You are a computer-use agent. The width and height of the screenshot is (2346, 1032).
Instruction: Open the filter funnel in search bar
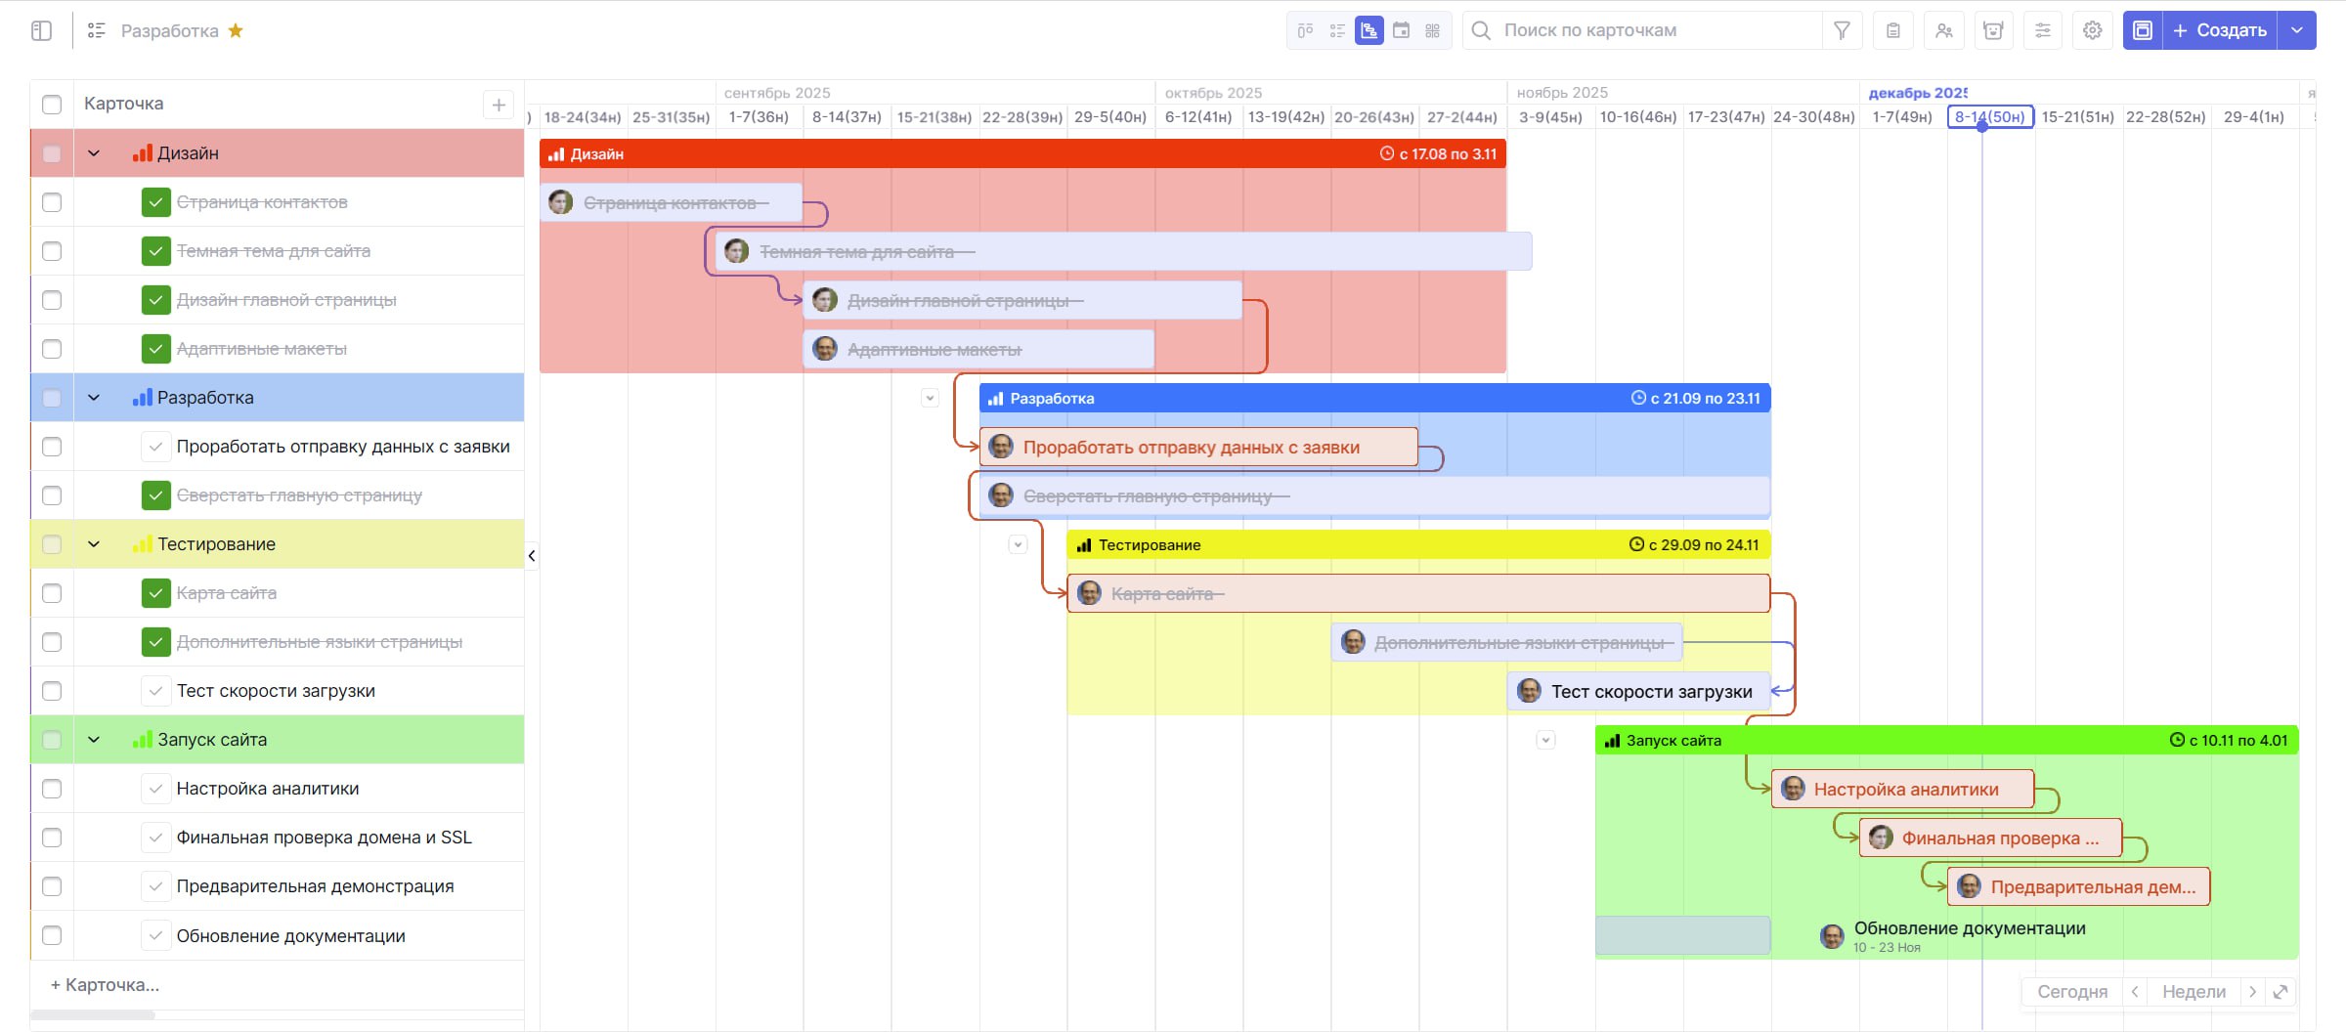click(1842, 30)
